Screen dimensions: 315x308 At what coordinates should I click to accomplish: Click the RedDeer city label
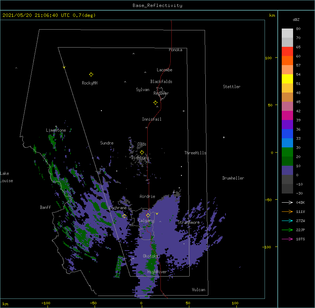click(161, 93)
